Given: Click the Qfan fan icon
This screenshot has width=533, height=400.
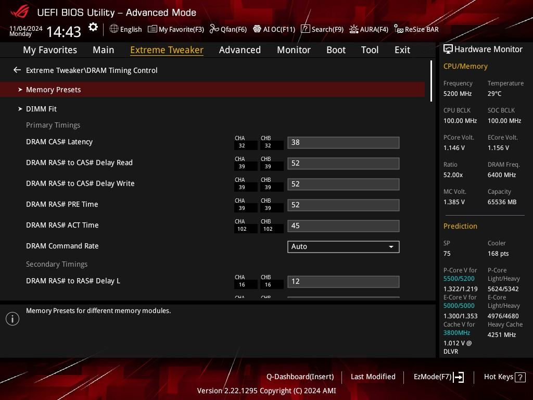Looking at the screenshot, I should pos(214,29).
